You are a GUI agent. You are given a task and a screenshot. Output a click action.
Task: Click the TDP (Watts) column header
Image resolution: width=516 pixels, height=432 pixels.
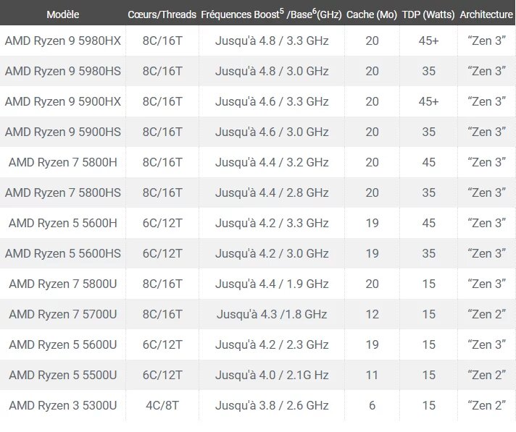428,14
